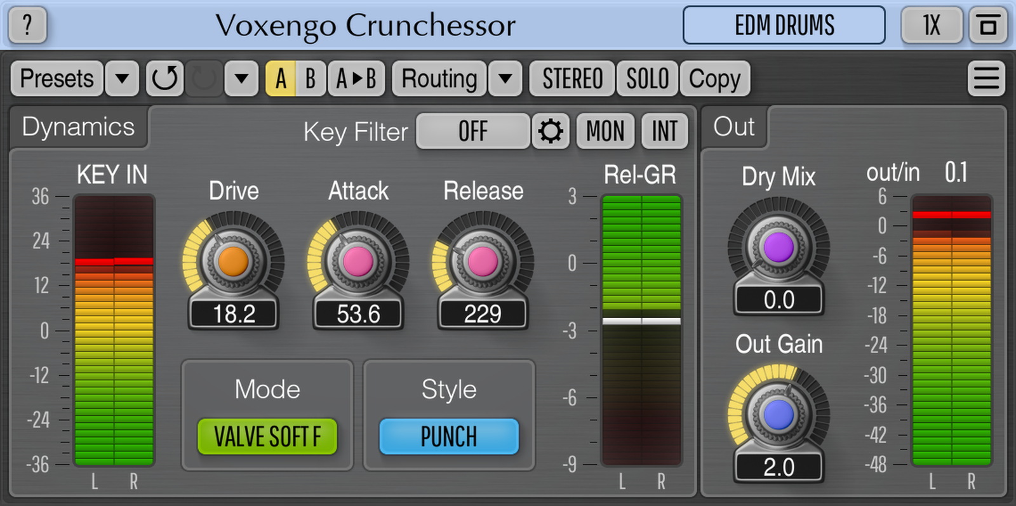The image size is (1016, 506).
Task: Click the PUNCH style button
Action: pos(449,437)
